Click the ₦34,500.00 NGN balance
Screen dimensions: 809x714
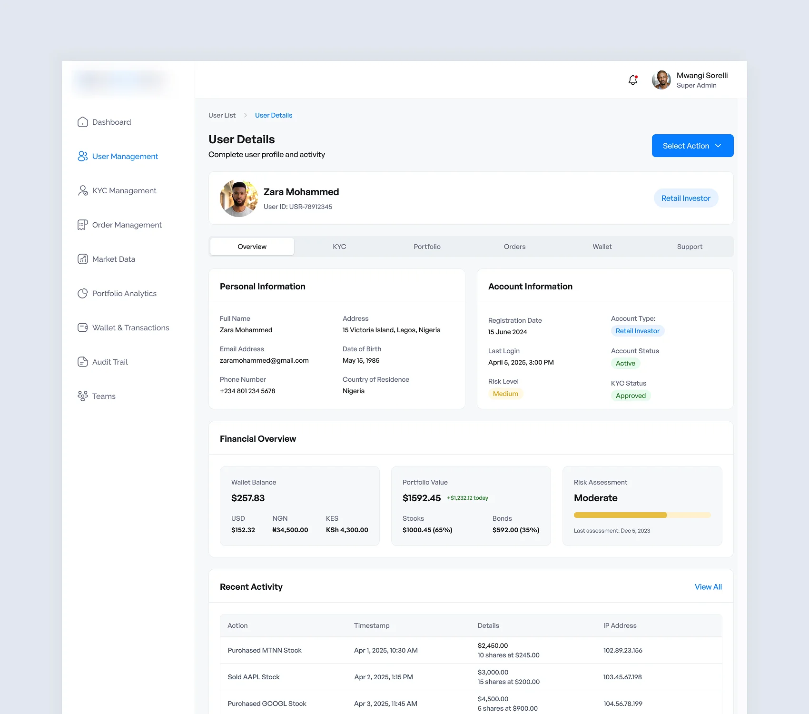pos(290,530)
